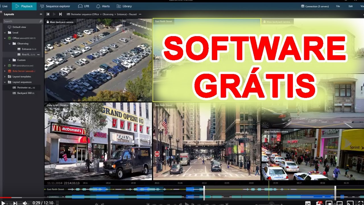Select View to MC Donalds camera tile
The height and width of the screenshot is (205, 364).
[x=98, y=141]
